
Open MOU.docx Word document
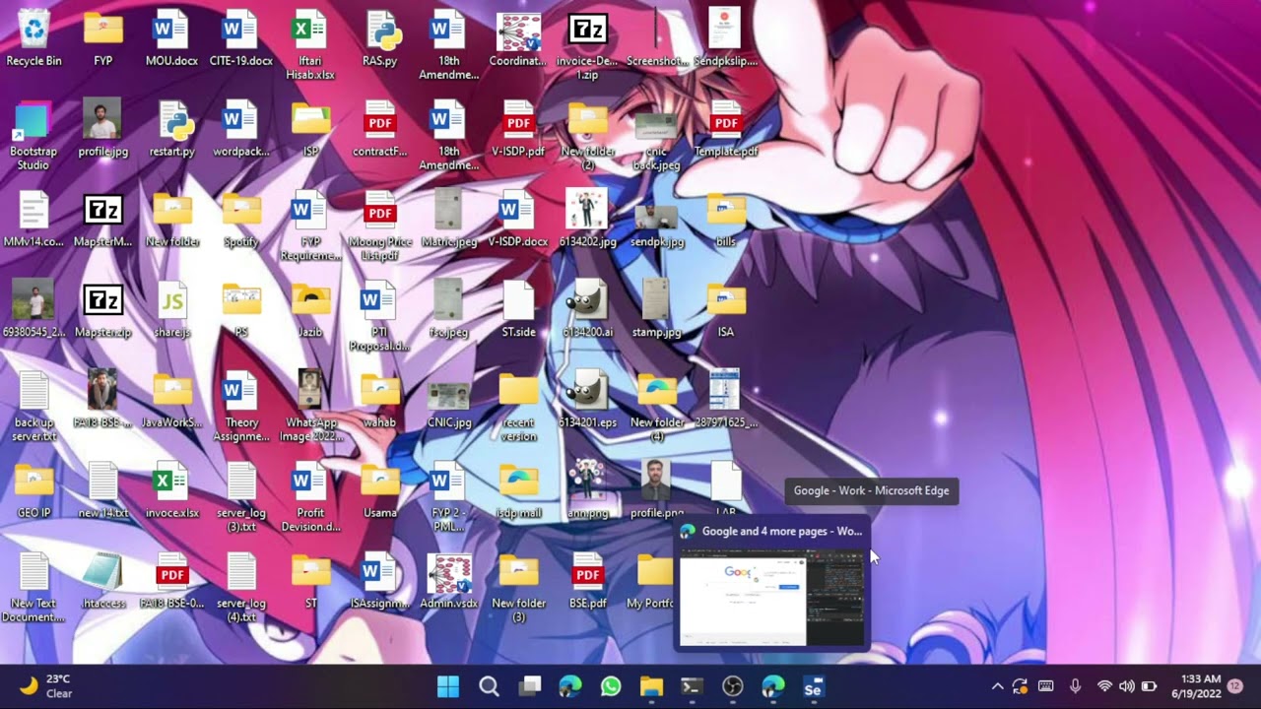point(171,39)
